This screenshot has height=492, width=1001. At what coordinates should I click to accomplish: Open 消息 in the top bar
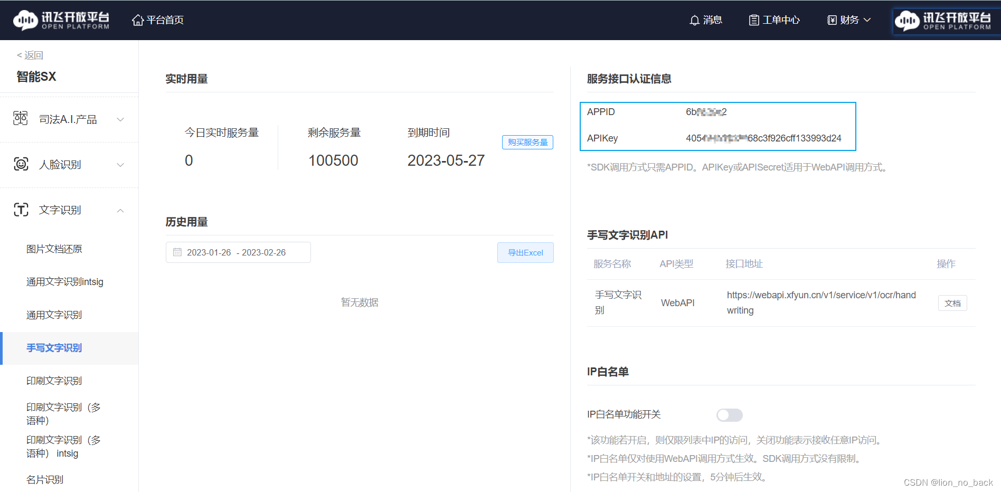(x=706, y=20)
